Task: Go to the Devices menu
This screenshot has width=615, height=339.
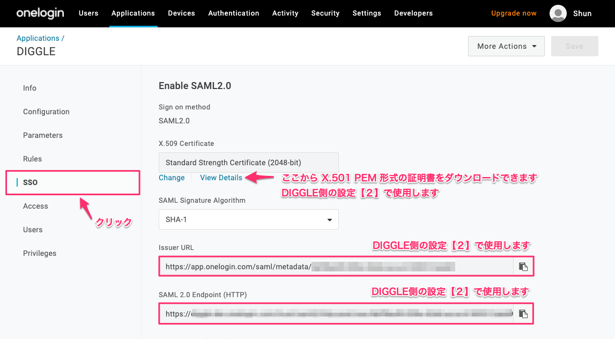Action: point(181,13)
